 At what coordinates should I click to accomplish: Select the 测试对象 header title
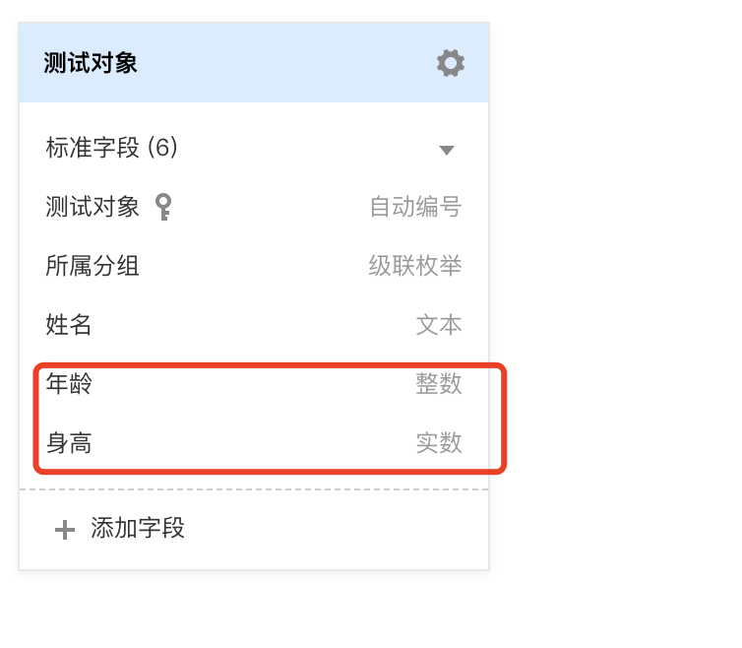91,63
